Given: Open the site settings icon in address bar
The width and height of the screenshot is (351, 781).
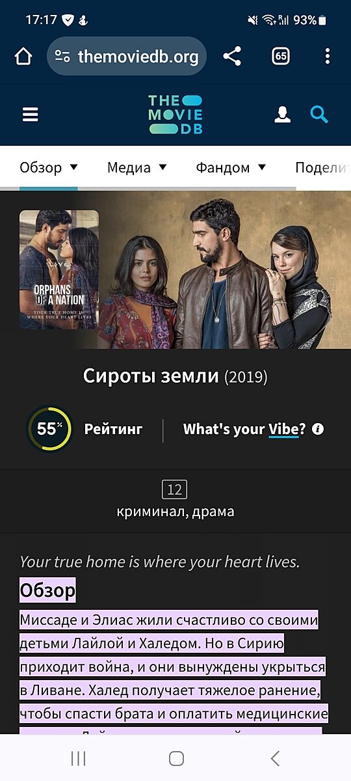Looking at the screenshot, I should coord(62,57).
